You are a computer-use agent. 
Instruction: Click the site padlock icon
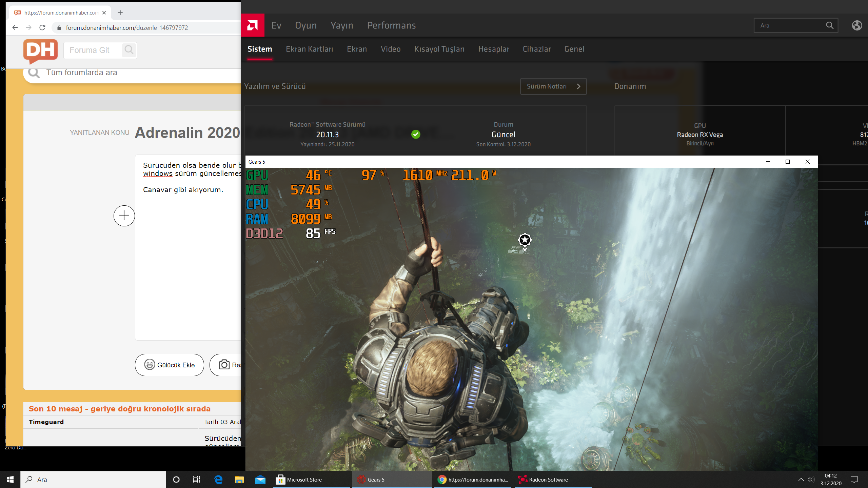pyautogui.click(x=59, y=27)
